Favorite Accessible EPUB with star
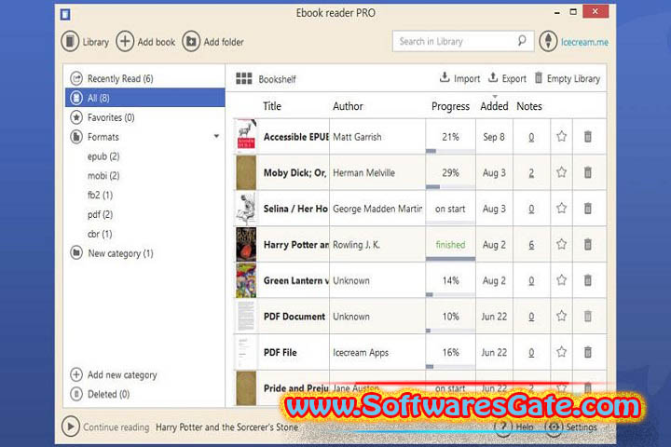The height and width of the screenshot is (447, 671). [x=561, y=137]
